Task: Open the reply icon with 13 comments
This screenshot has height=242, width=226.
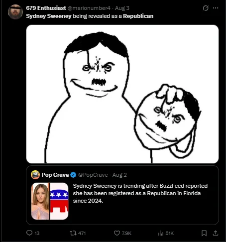Action: click(x=29, y=233)
